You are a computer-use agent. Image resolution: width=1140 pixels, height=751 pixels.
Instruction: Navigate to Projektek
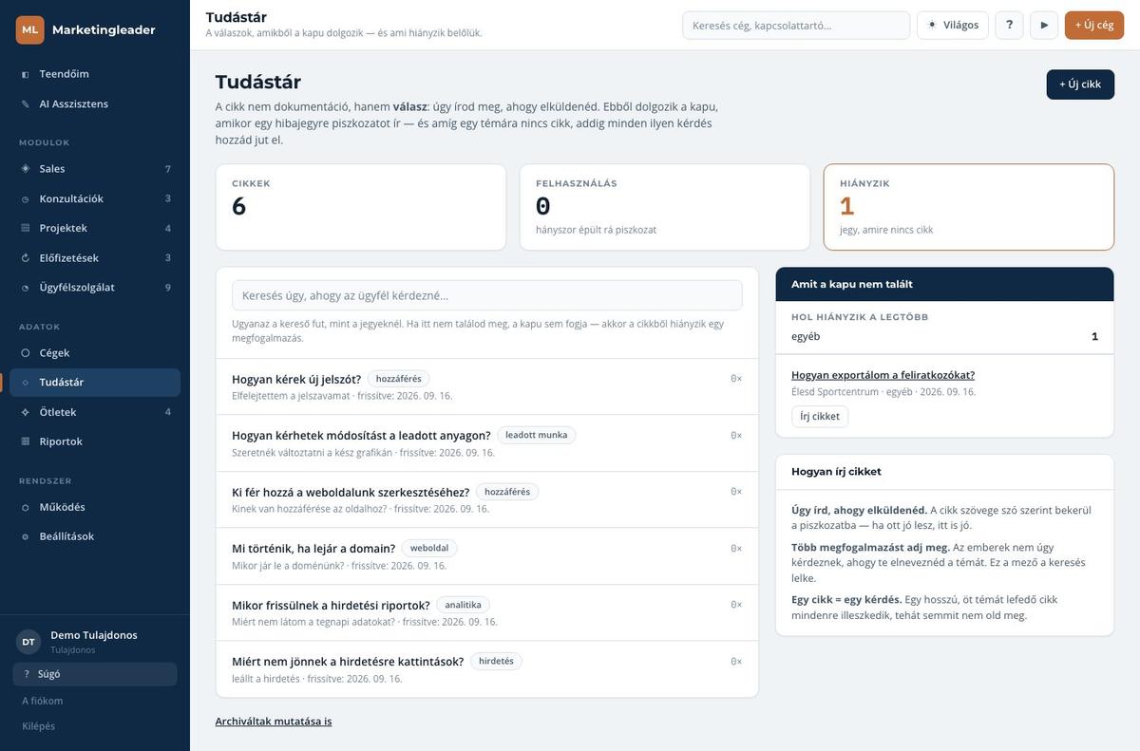[x=95, y=228]
